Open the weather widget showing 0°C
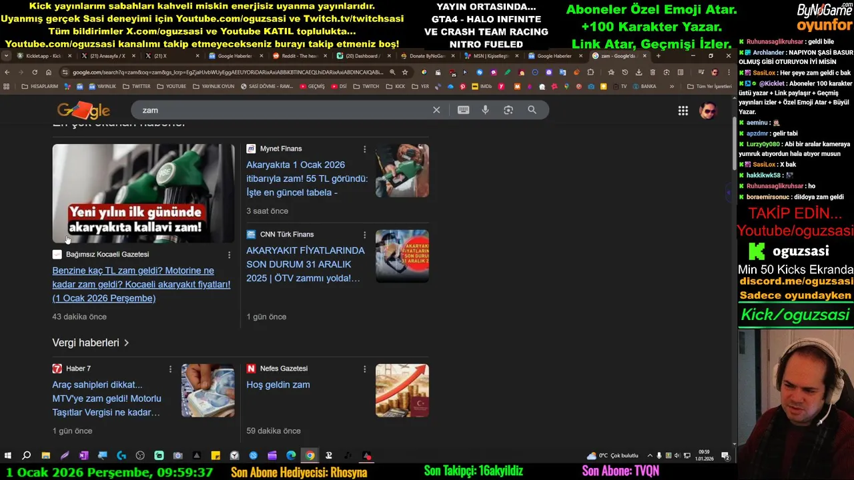Image resolution: width=854 pixels, height=480 pixels. pyautogui.click(x=612, y=455)
